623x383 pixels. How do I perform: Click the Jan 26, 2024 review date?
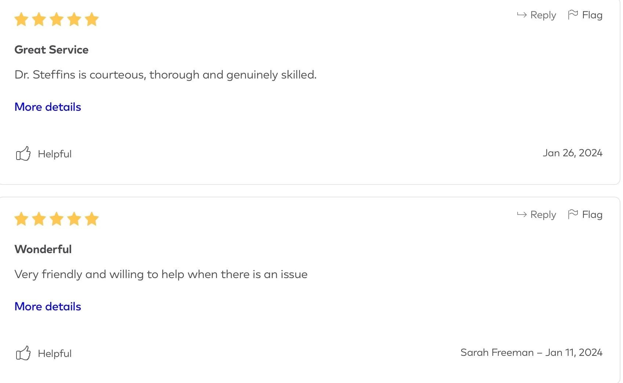click(x=572, y=153)
